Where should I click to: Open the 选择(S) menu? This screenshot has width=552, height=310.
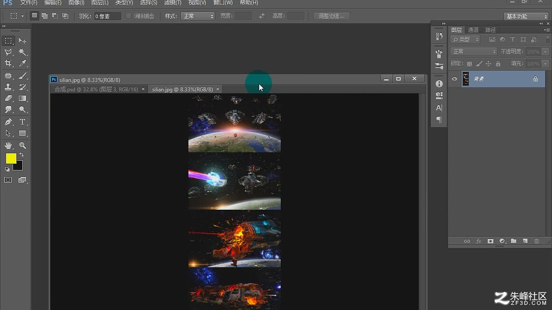(148, 3)
